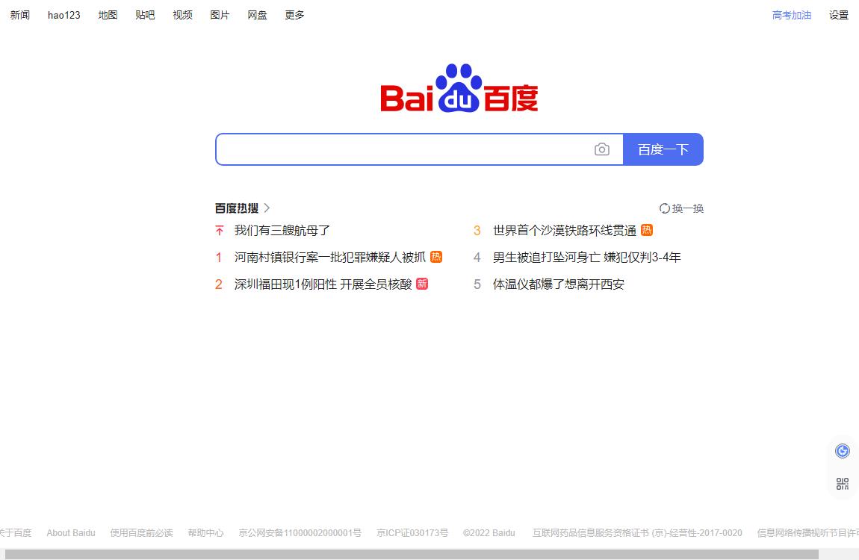This screenshot has width=859, height=560.
Task: Click the 换一换 refresh text
Action: tap(687, 208)
